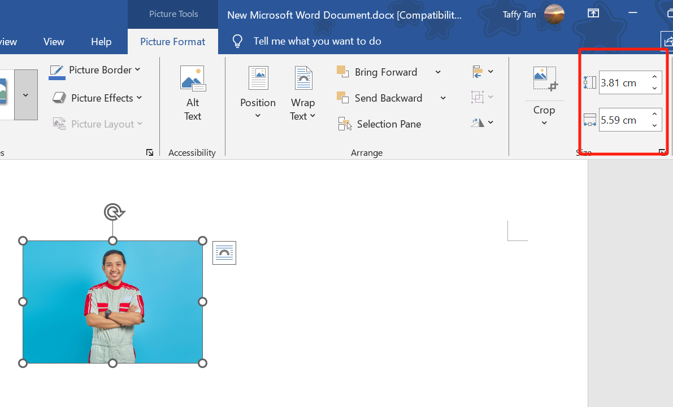
Task: Open the Rotate objects menu
Action: (x=483, y=122)
